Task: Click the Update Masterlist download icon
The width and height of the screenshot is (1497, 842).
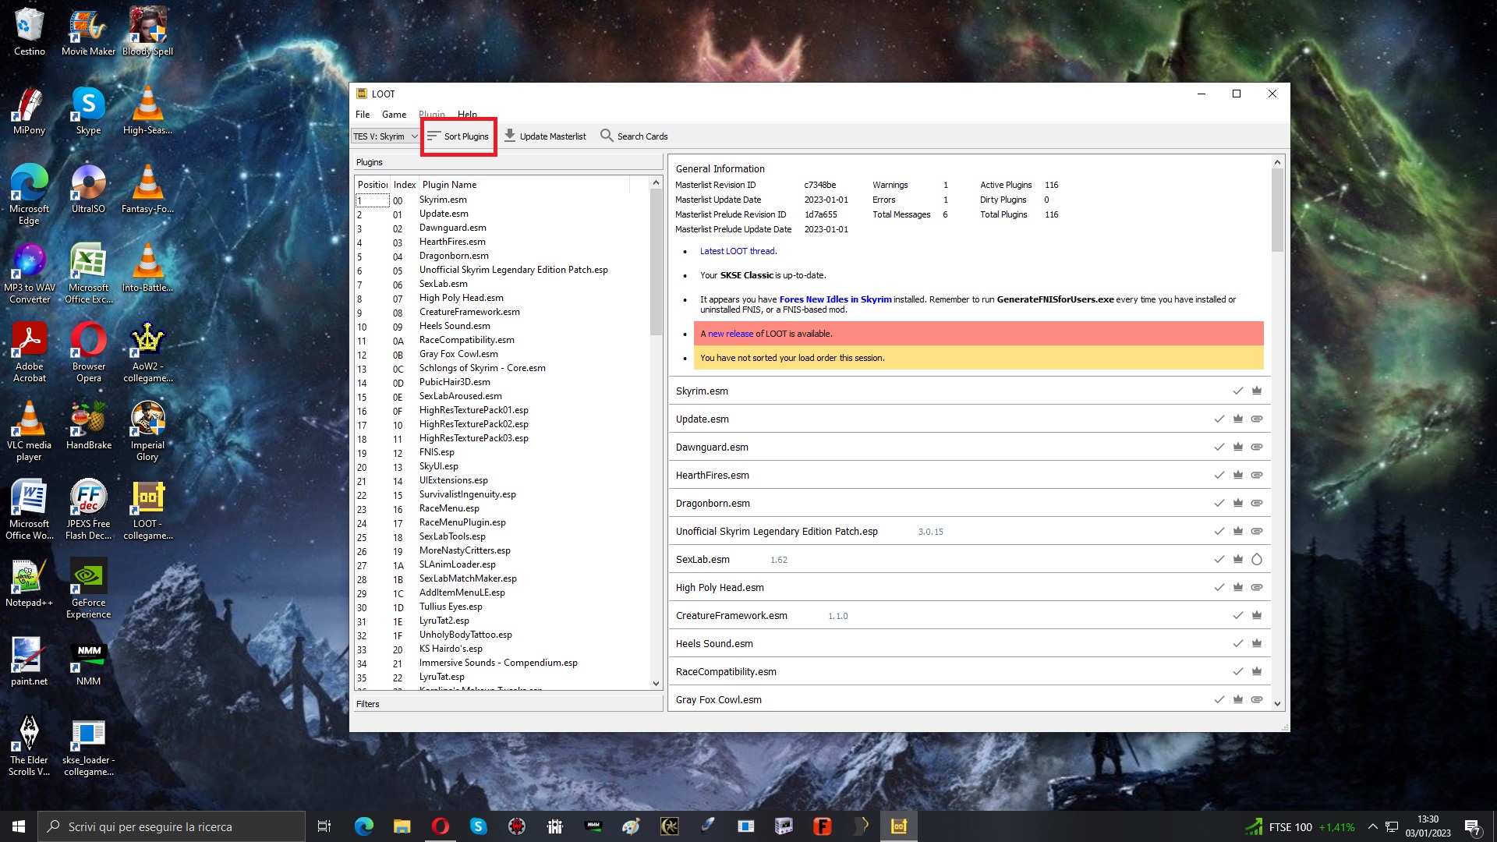Action: tap(509, 136)
